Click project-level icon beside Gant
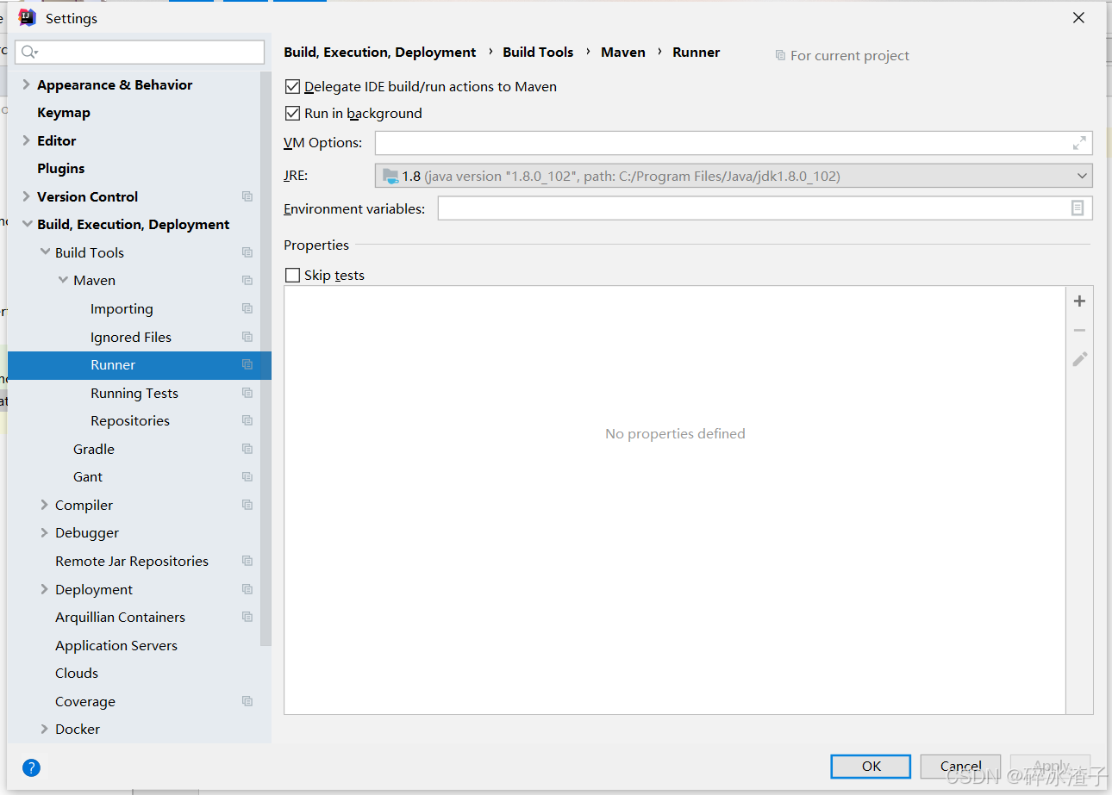Image resolution: width=1112 pixels, height=795 pixels. [x=247, y=477]
